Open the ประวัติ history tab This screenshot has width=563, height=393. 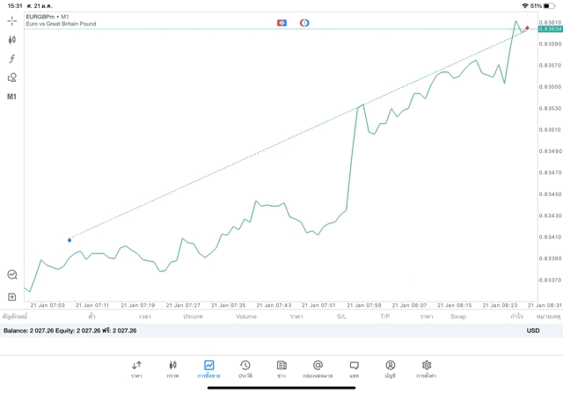tap(245, 368)
